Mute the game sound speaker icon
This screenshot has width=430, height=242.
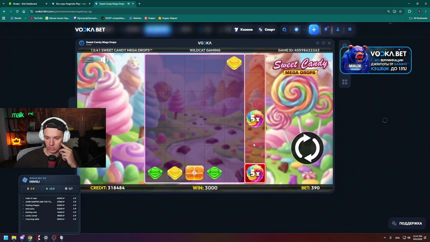click(104, 60)
